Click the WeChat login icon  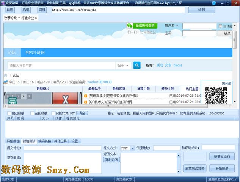130,25
